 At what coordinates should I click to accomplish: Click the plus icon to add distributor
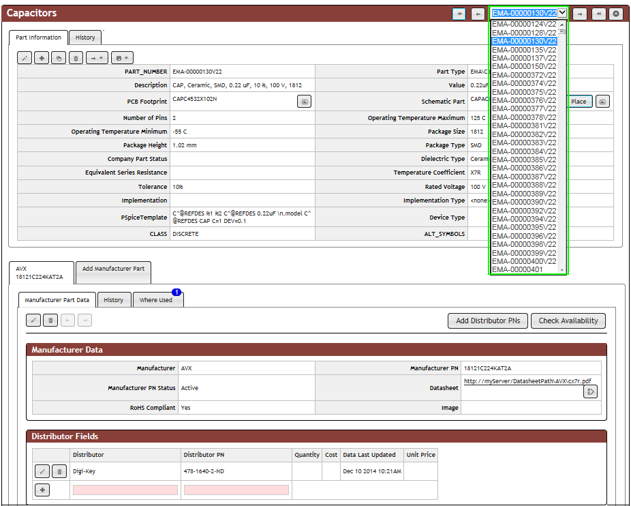(x=42, y=490)
